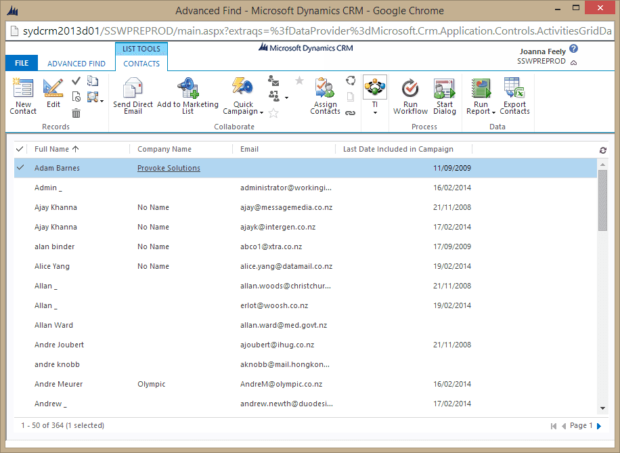Open Assign Contacts
This screenshot has height=453, width=620.
(x=325, y=89)
